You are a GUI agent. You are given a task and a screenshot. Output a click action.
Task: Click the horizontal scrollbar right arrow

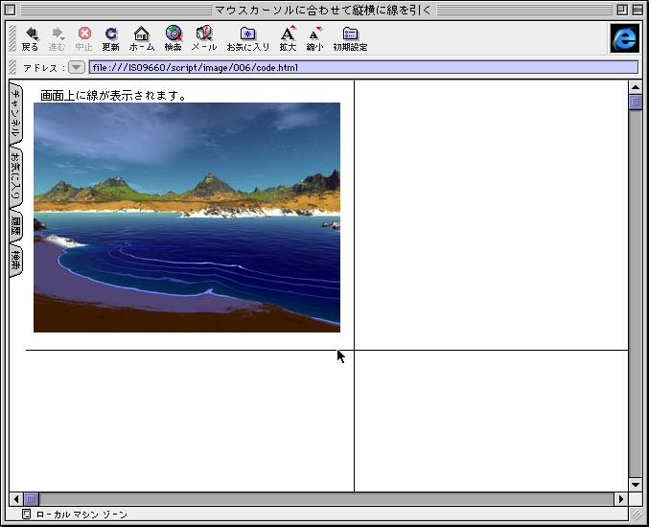coord(620,499)
